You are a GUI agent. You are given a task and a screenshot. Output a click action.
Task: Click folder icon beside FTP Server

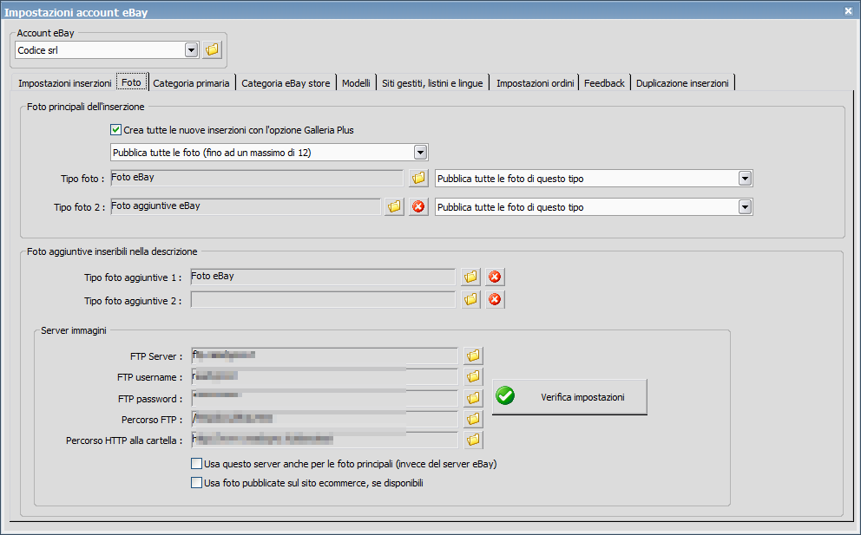(473, 356)
